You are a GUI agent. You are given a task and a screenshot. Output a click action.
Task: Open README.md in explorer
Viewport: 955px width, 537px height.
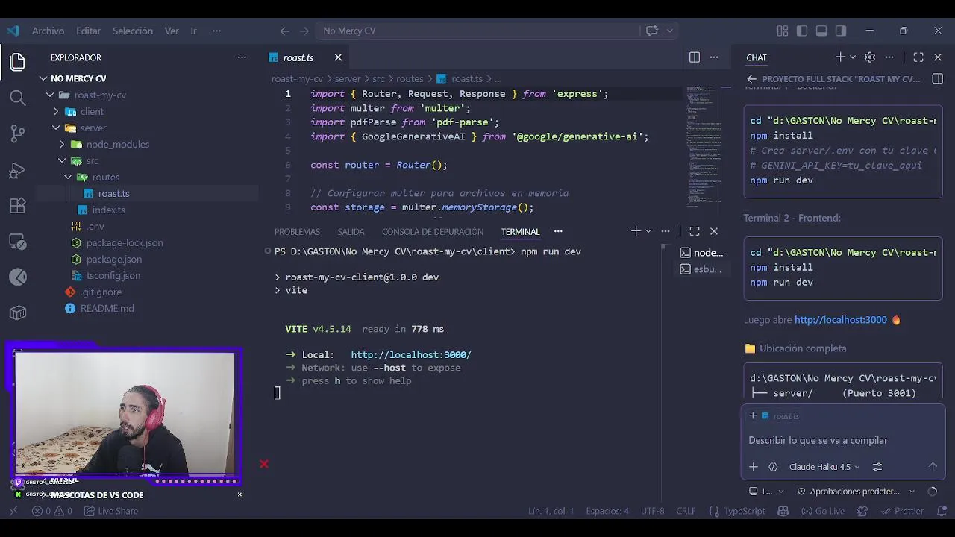(107, 308)
